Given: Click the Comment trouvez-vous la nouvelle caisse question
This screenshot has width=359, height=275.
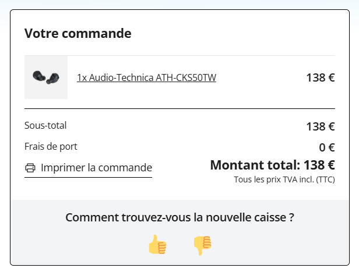Looking at the screenshot, I should click(x=179, y=217).
